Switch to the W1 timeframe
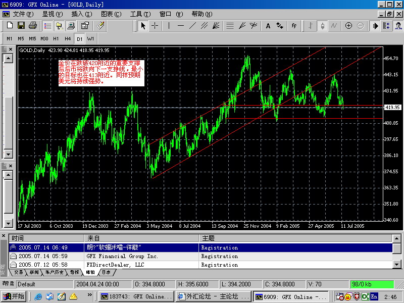This screenshot has width=404, height=303. point(90,38)
